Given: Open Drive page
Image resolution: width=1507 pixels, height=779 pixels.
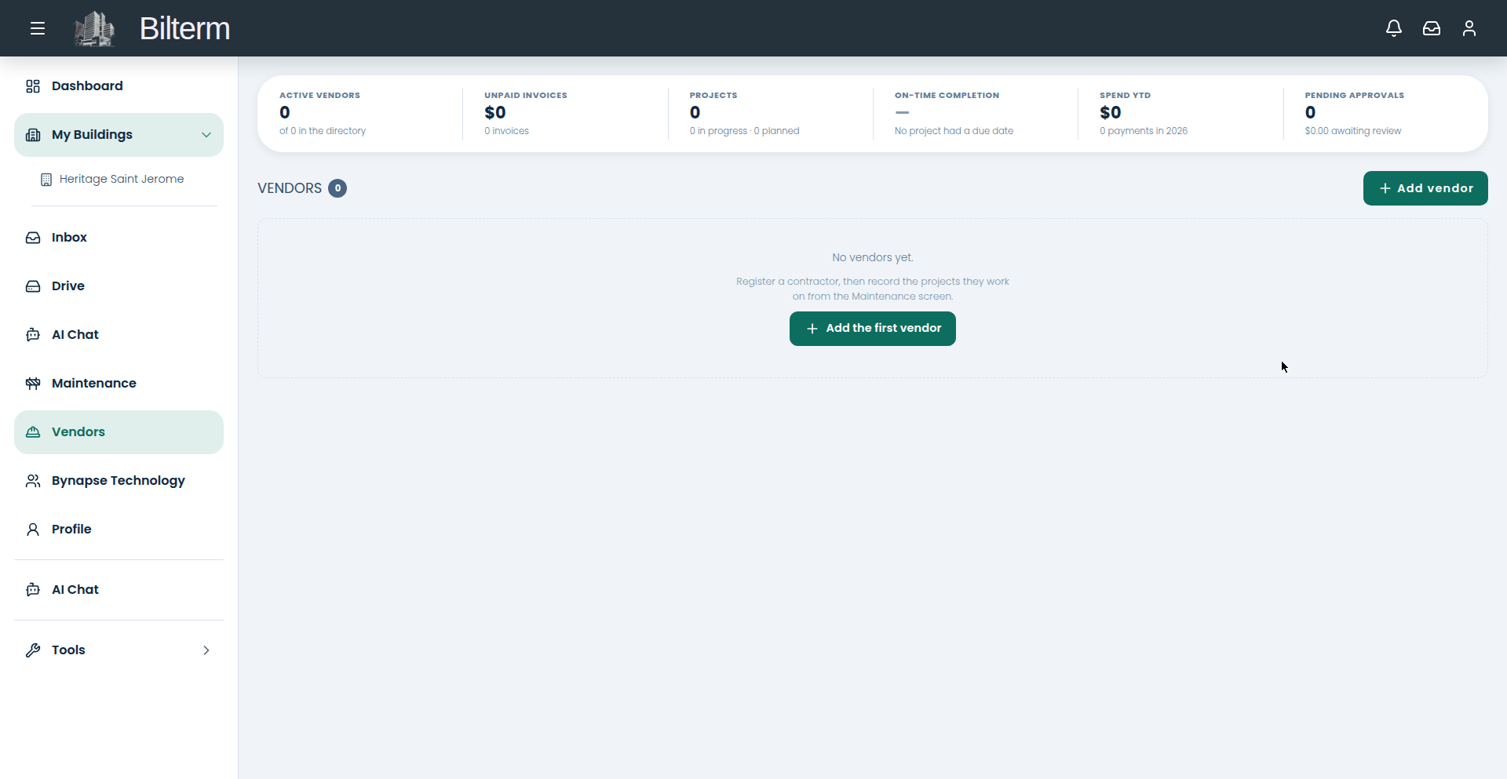Looking at the screenshot, I should coord(119,286).
